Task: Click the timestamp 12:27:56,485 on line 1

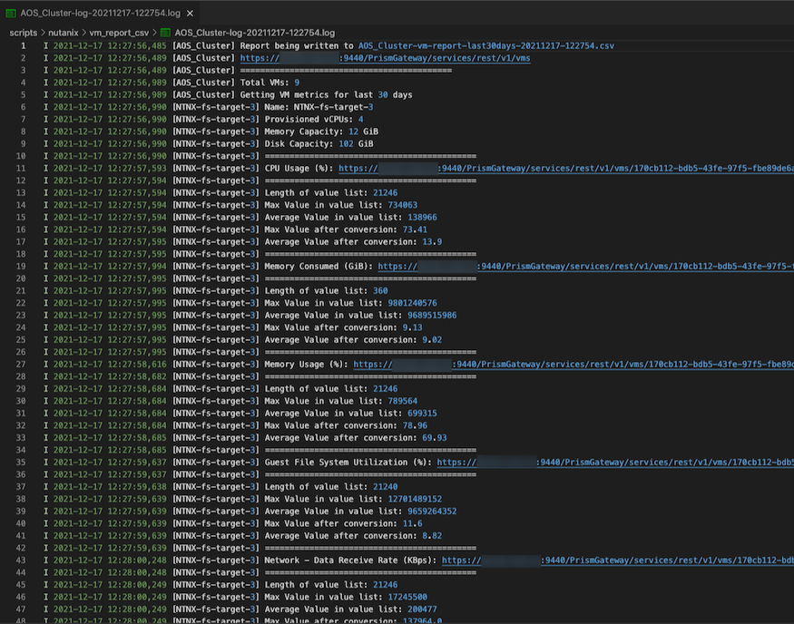Action: pos(137,45)
